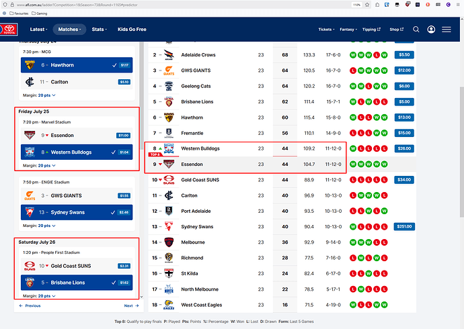Pick Carlton to win Thursday match
Viewport: 464px width, 329px height.
pyautogui.click(x=77, y=82)
